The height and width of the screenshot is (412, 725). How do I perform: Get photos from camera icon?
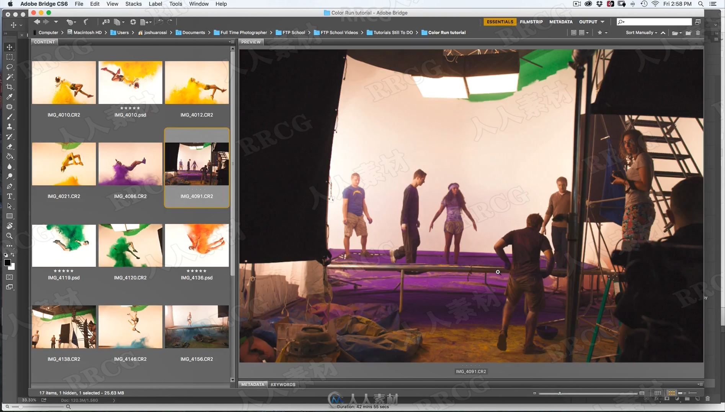point(106,22)
